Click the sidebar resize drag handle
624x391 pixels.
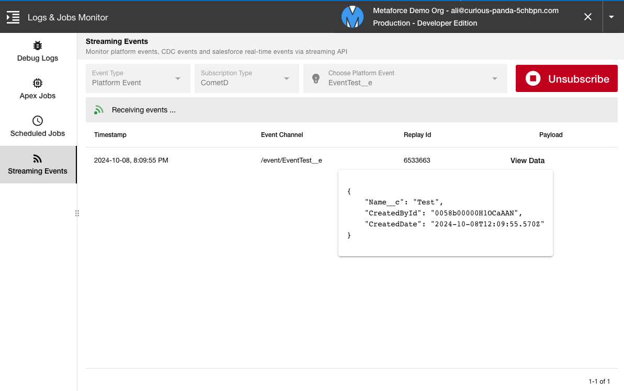tap(77, 214)
